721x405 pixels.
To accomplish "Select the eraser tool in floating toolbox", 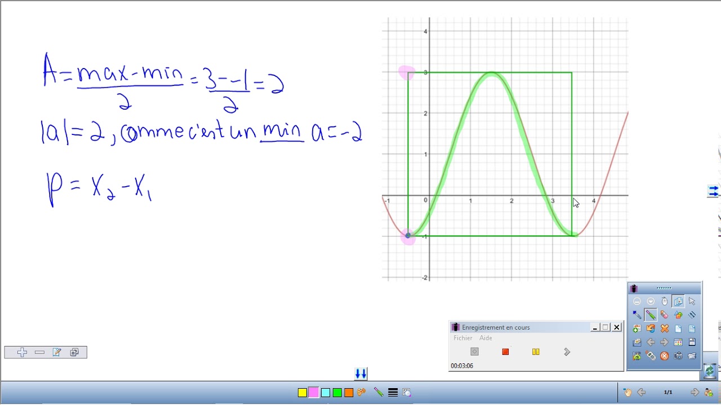I will [x=664, y=315].
